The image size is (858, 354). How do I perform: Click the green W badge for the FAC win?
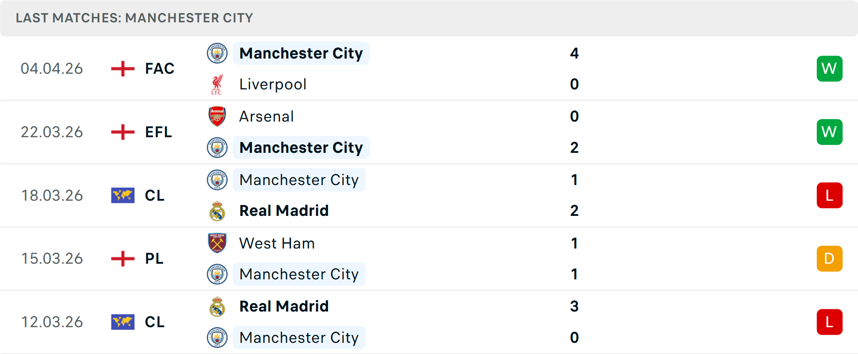point(829,68)
